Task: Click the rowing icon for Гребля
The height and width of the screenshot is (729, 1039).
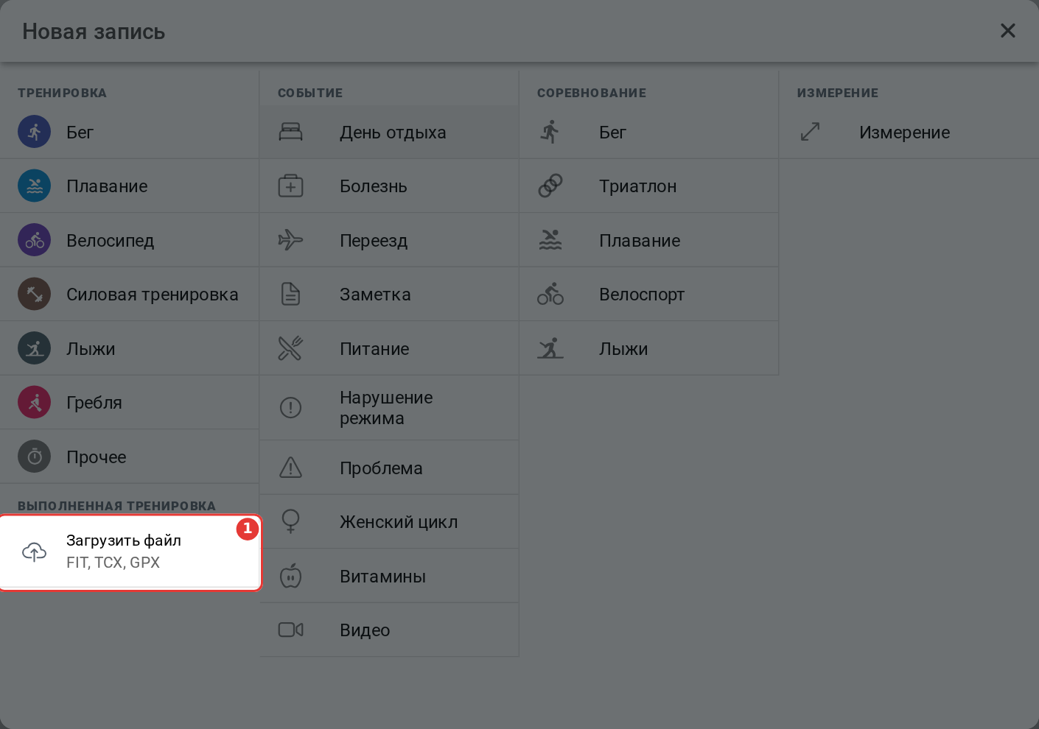Action: [x=35, y=403]
